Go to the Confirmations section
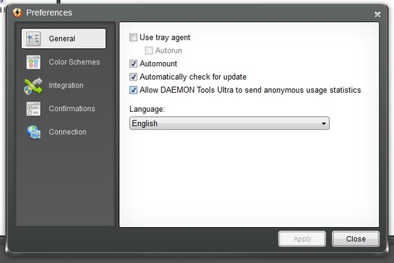 pos(72,108)
